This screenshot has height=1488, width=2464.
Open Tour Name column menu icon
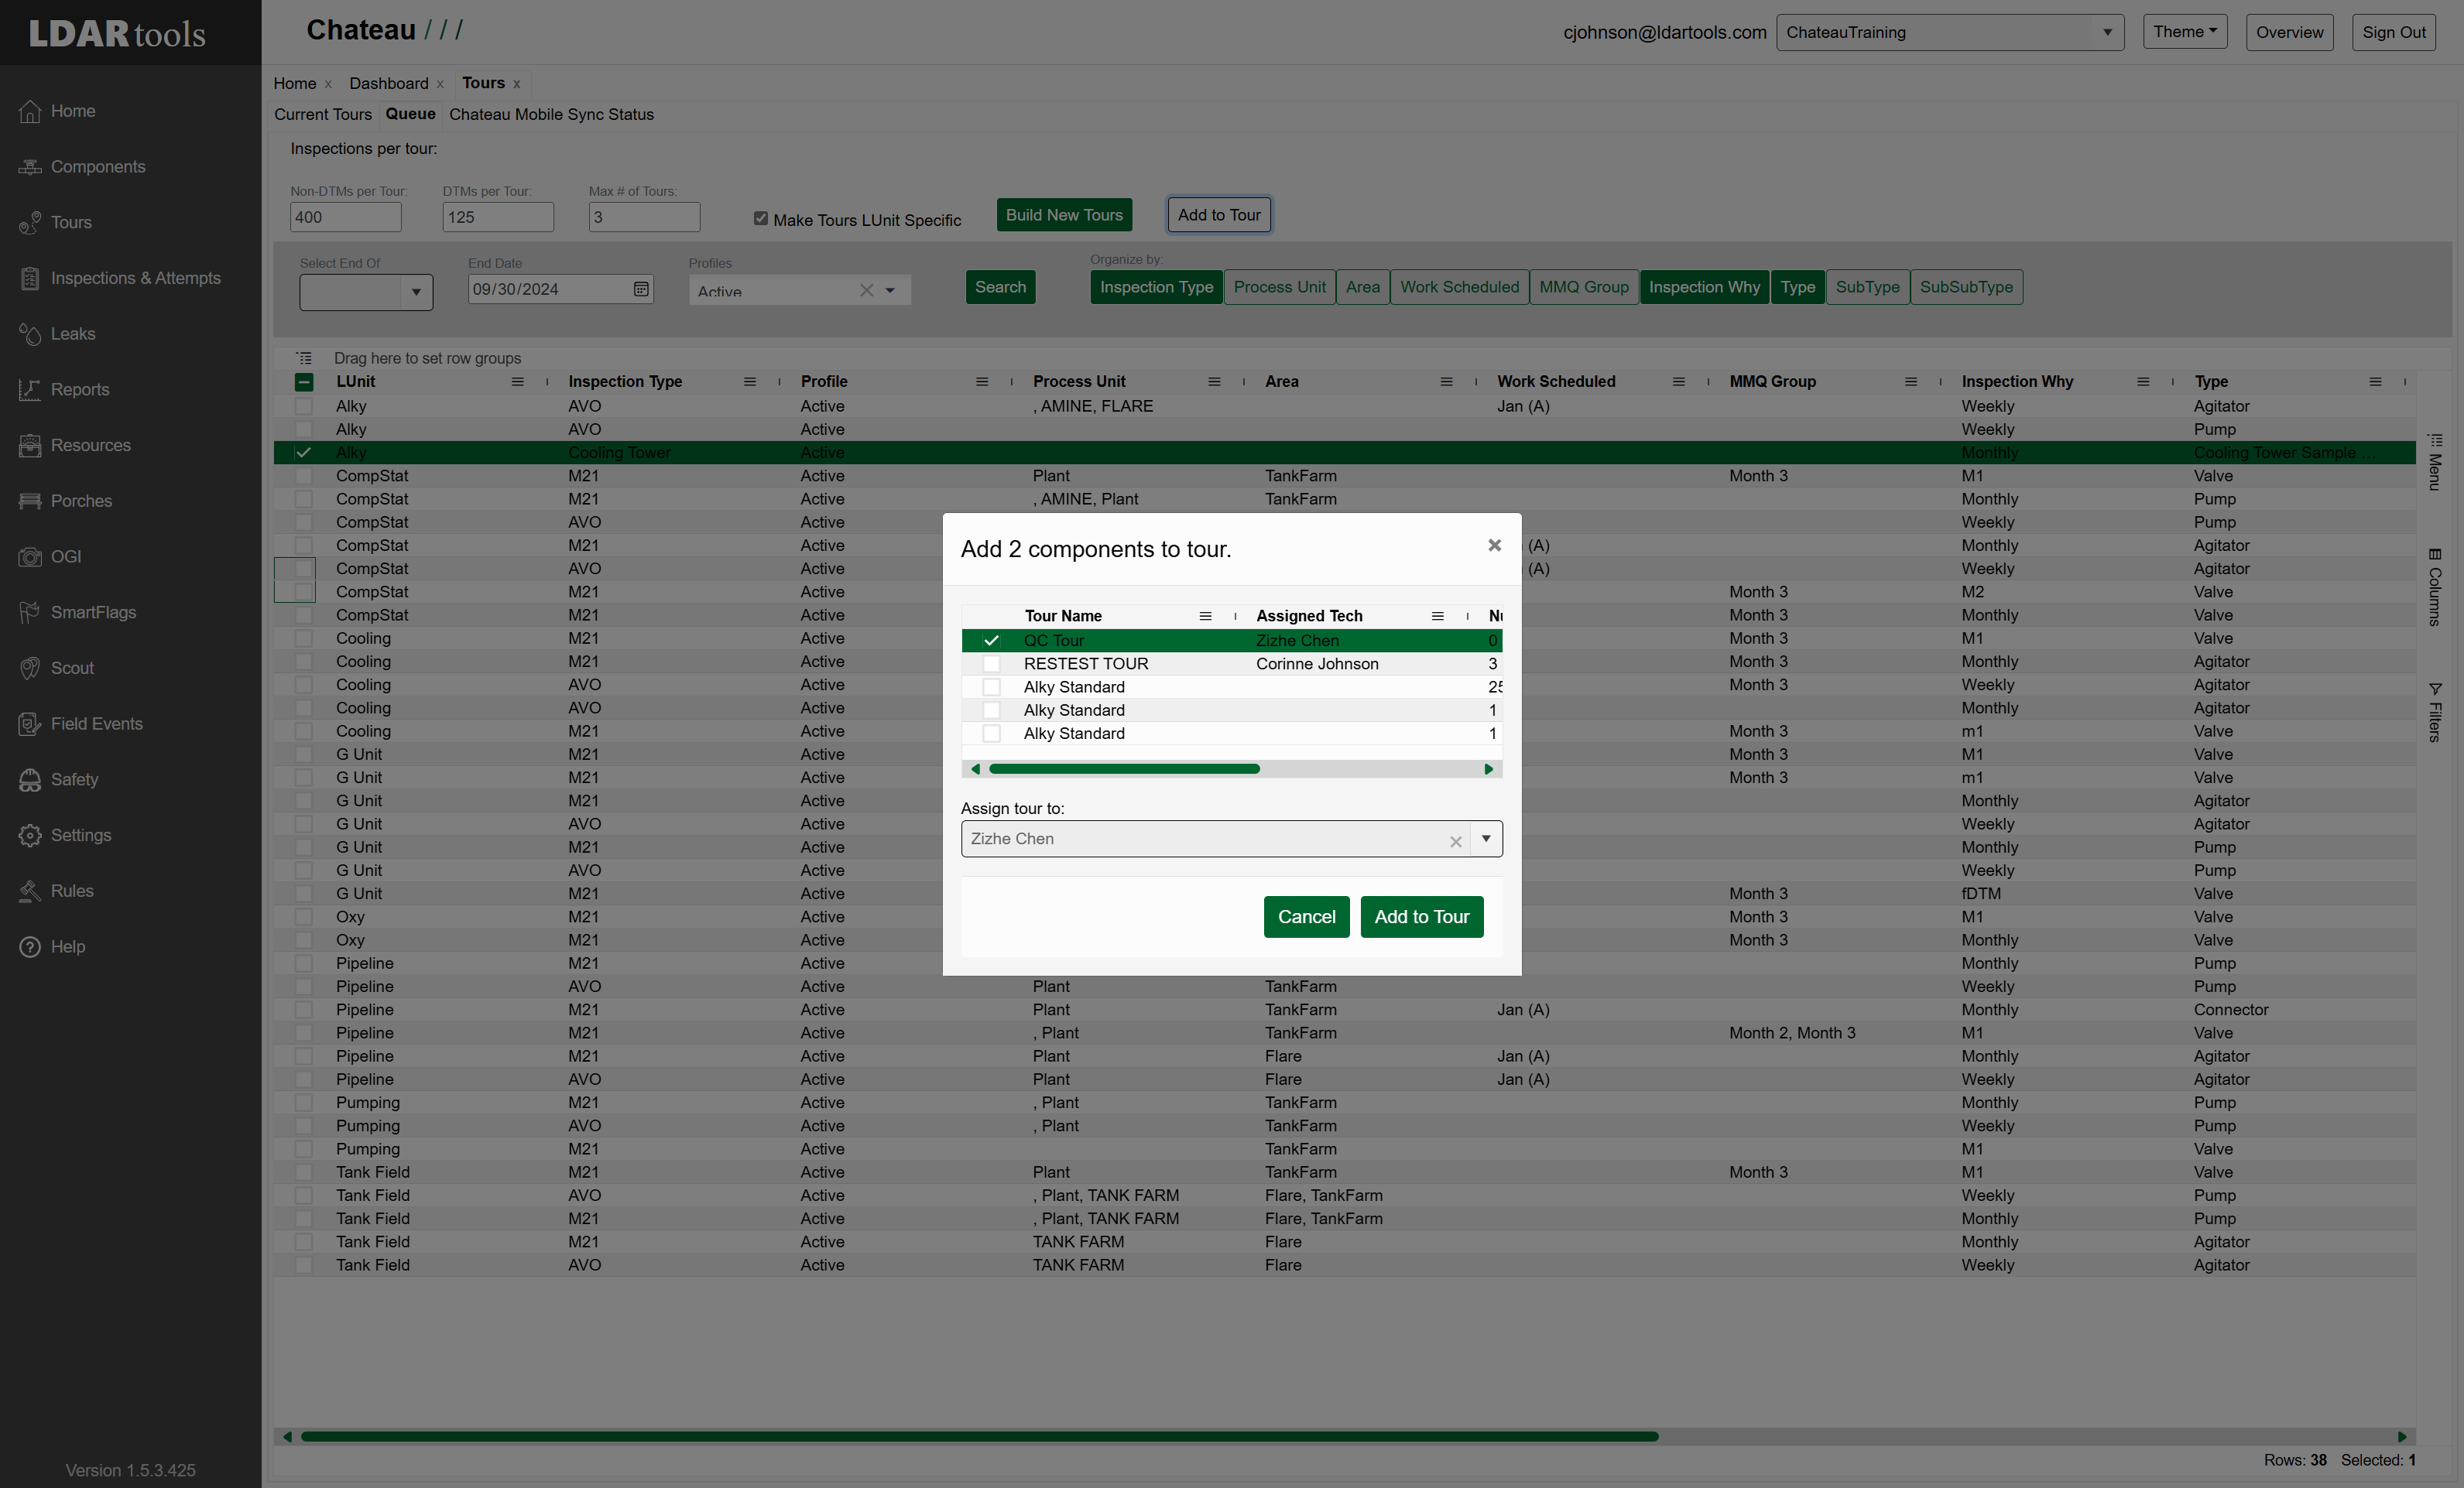click(x=1205, y=616)
